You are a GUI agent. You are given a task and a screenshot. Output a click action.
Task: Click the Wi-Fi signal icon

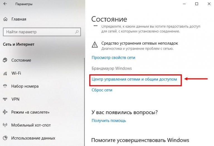[5, 73]
